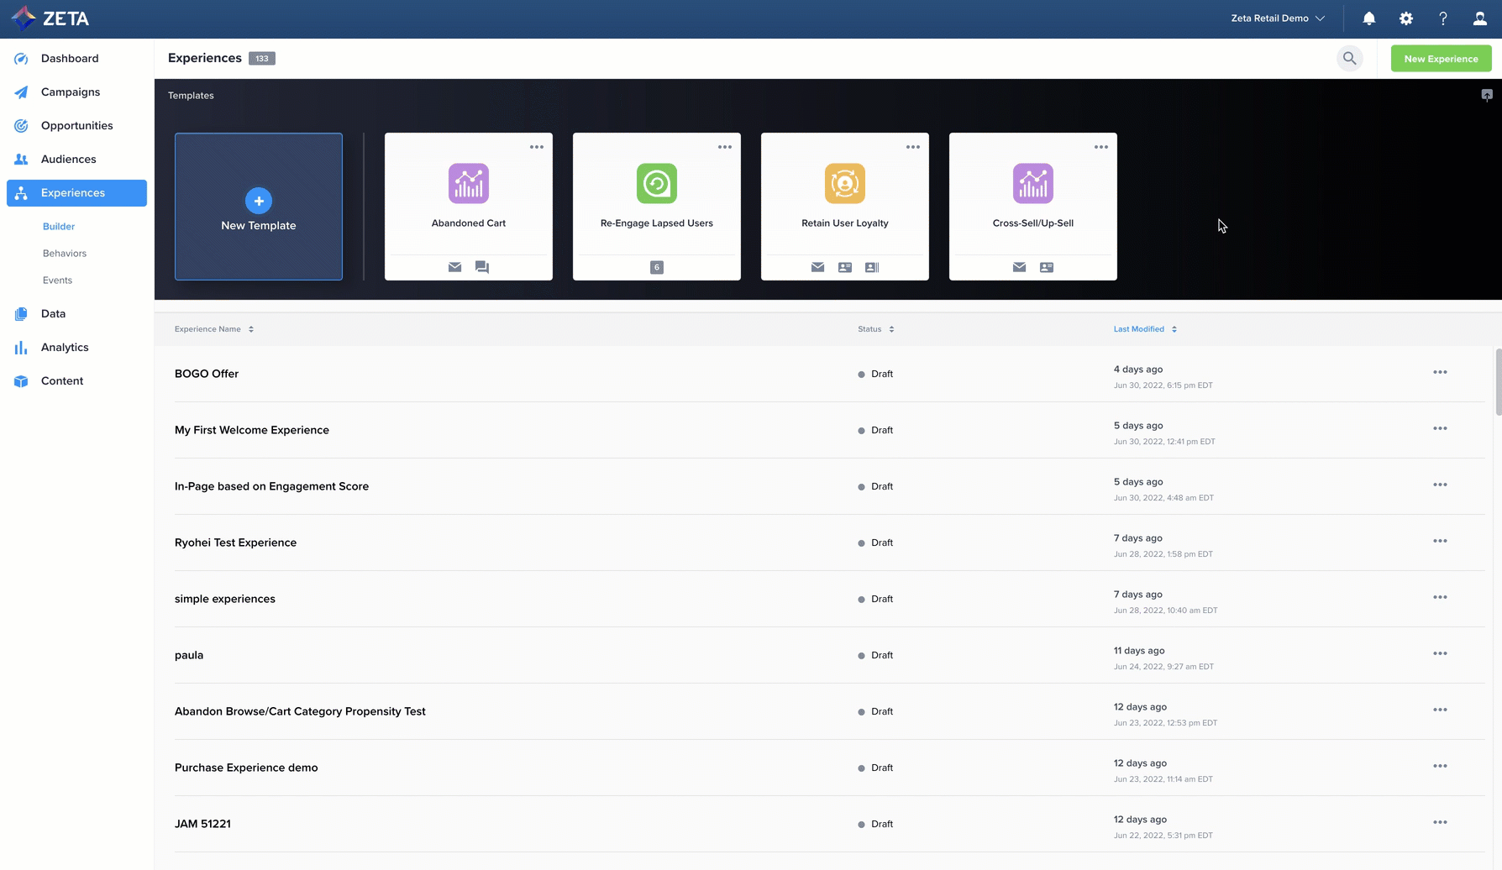Open Campaigns in the sidebar

[71, 92]
